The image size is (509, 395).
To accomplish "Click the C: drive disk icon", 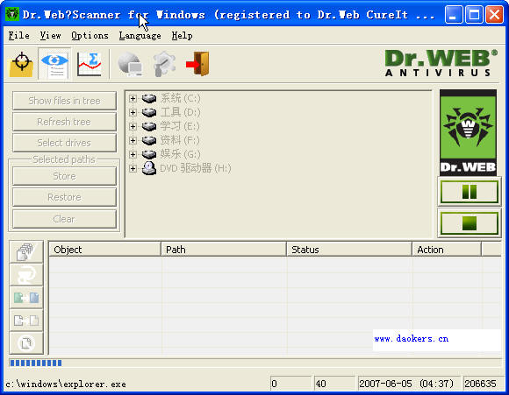I will (149, 98).
